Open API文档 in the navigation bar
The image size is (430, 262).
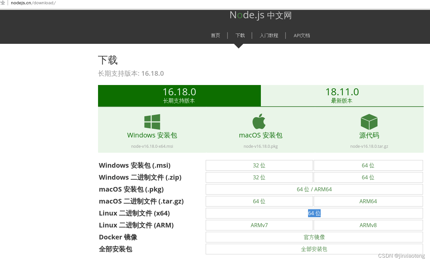click(302, 36)
